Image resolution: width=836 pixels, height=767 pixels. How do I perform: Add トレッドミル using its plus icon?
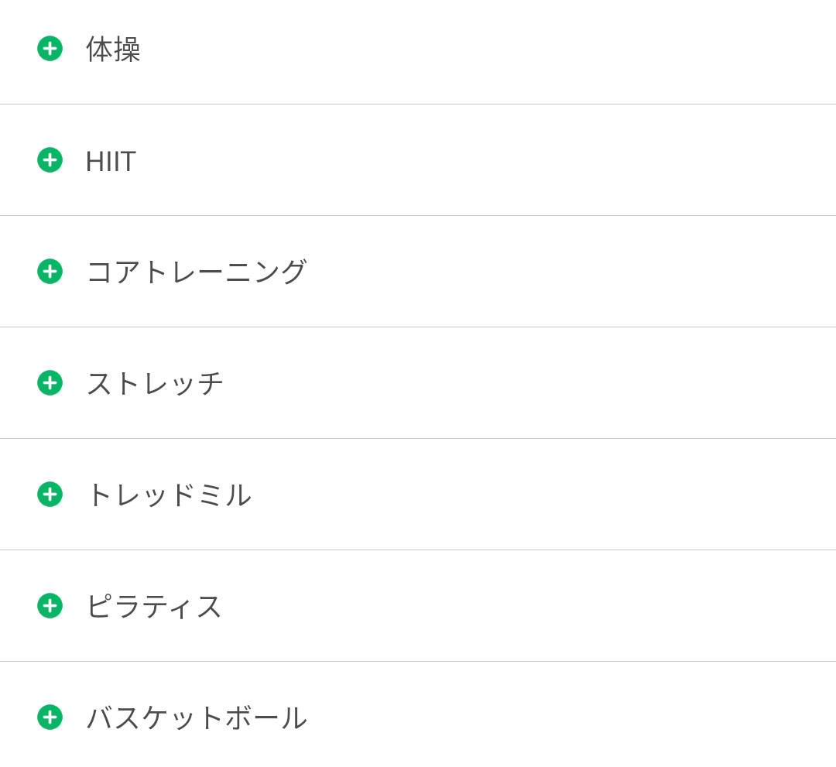[x=50, y=495]
